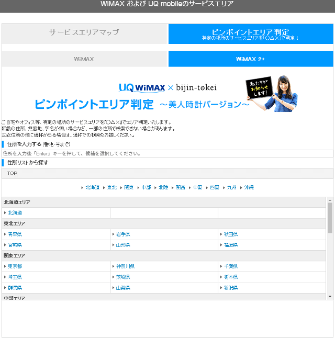Open 宮城県 prefecture
Image resolution: width=335 pixels, height=338 pixels.
pos(15,245)
